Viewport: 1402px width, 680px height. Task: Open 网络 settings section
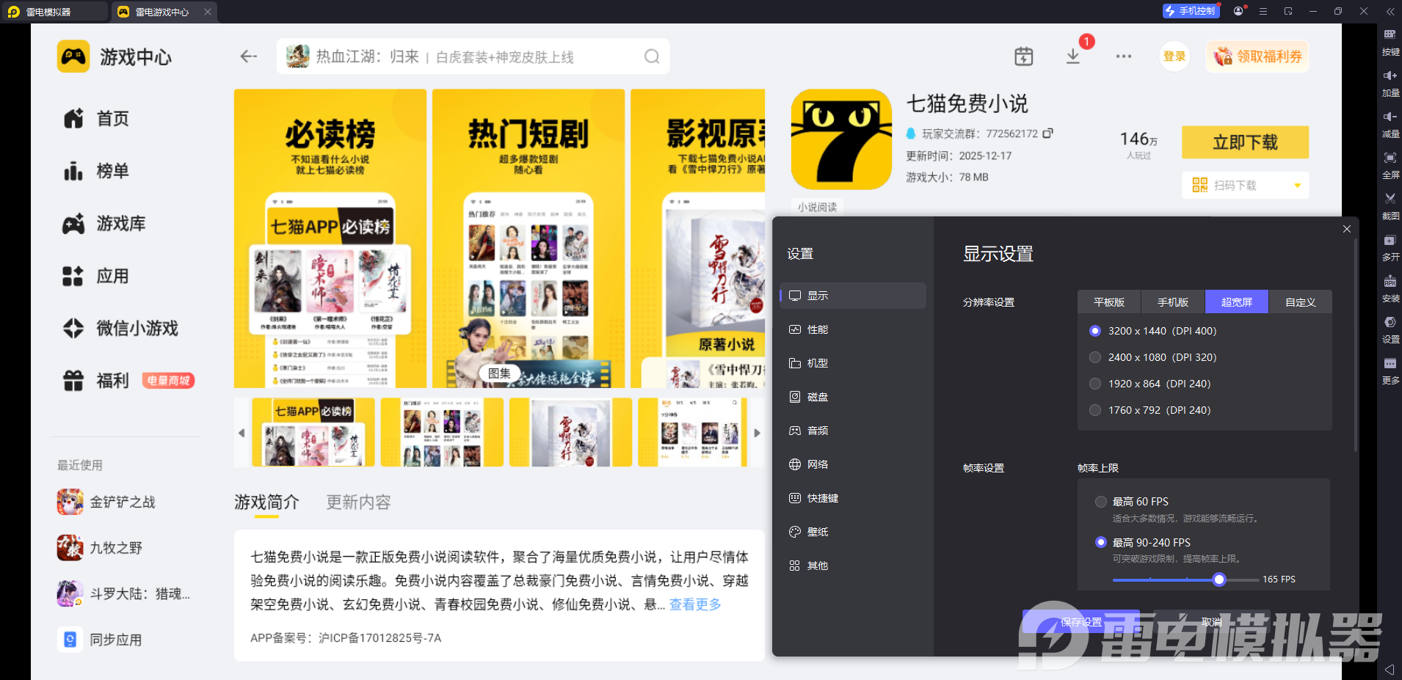pos(853,464)
